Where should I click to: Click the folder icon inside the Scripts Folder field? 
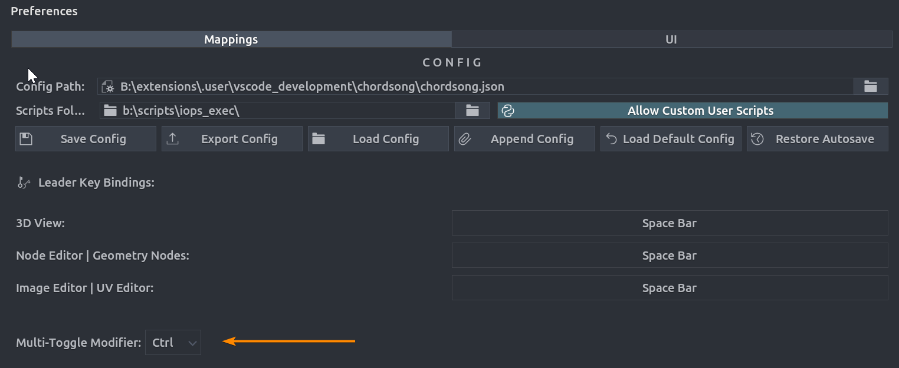click(110, 110)
